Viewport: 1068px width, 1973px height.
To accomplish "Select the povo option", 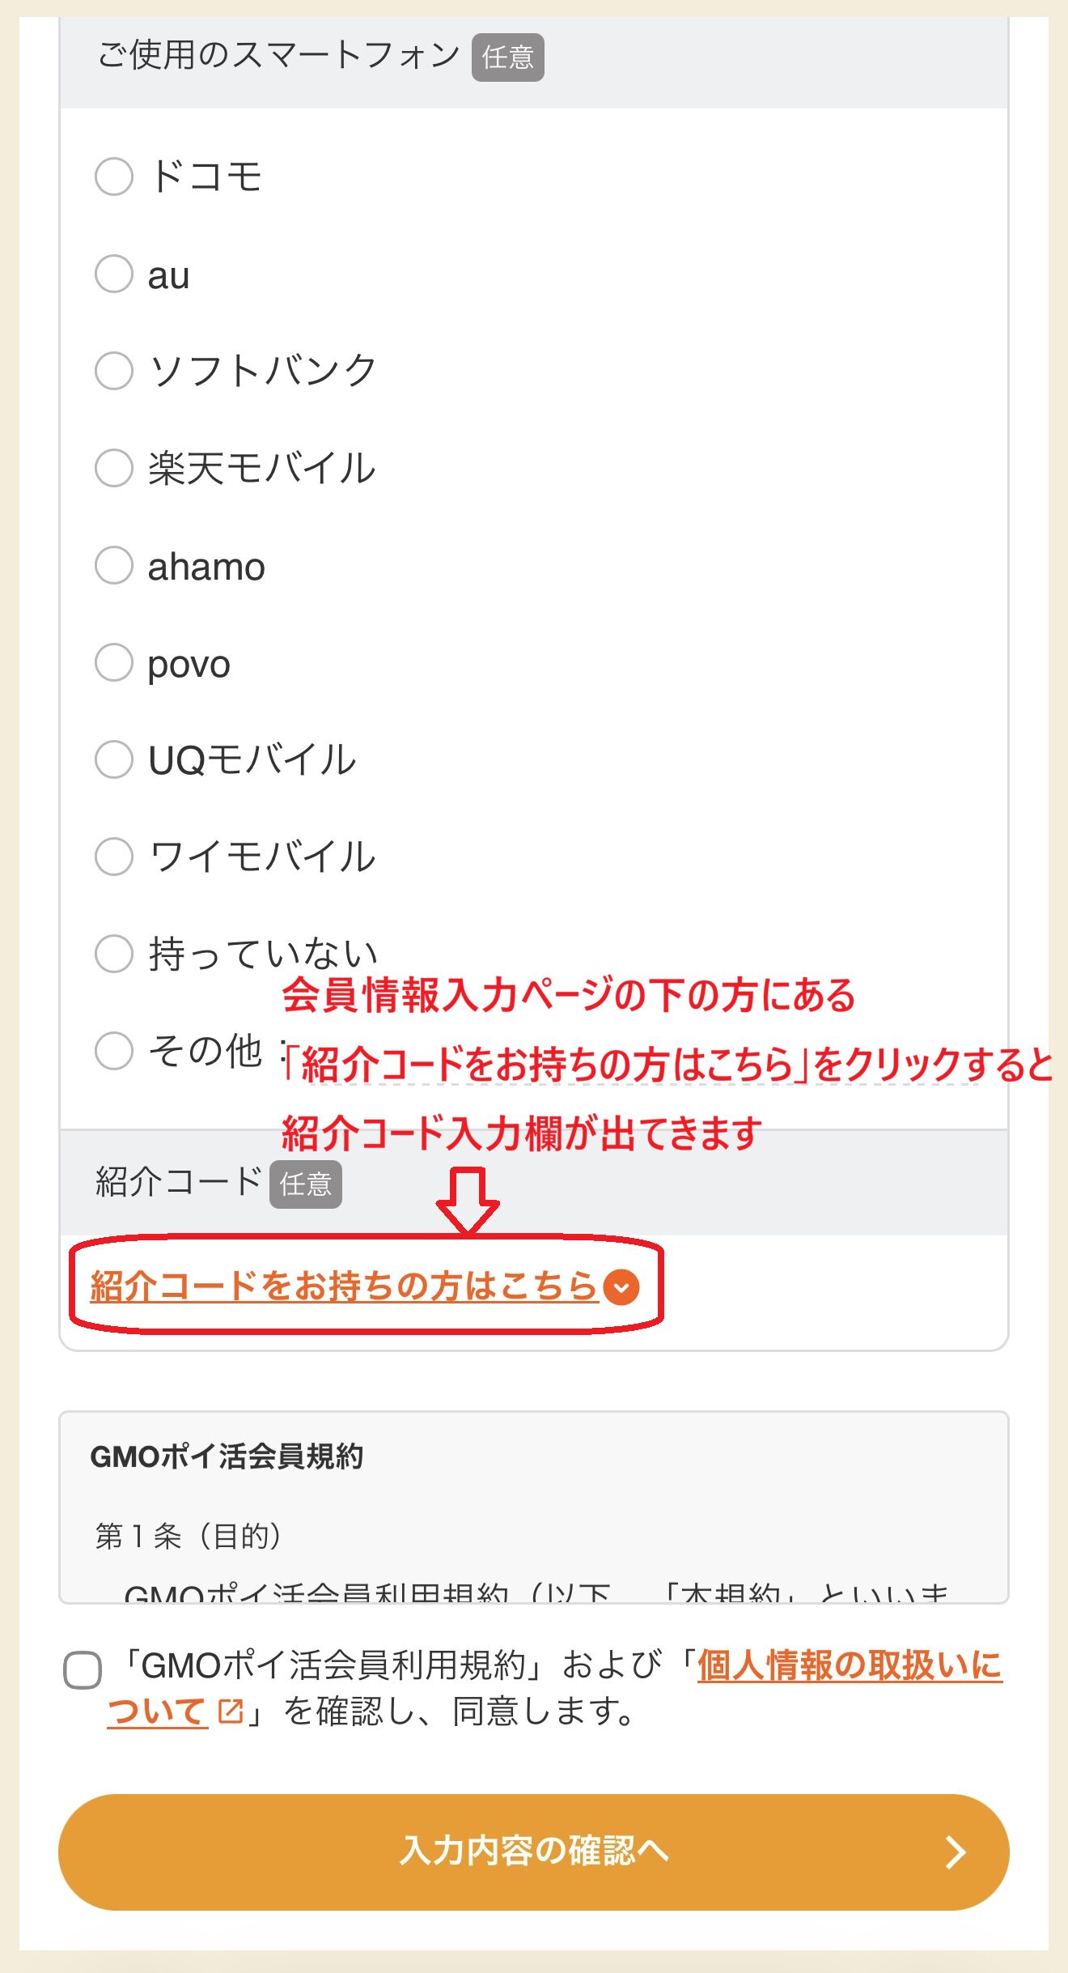I will tap(114, 662).
